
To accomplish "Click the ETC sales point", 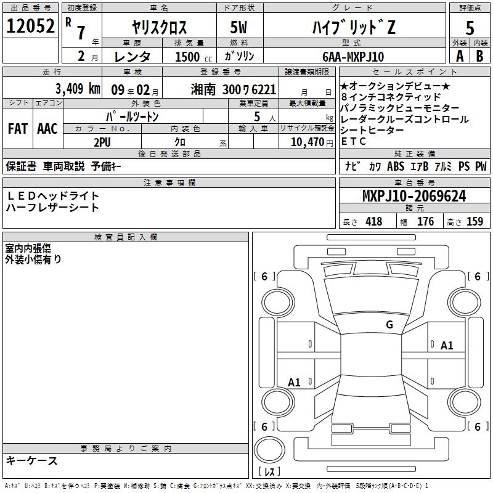I will (x=354, y=142).
